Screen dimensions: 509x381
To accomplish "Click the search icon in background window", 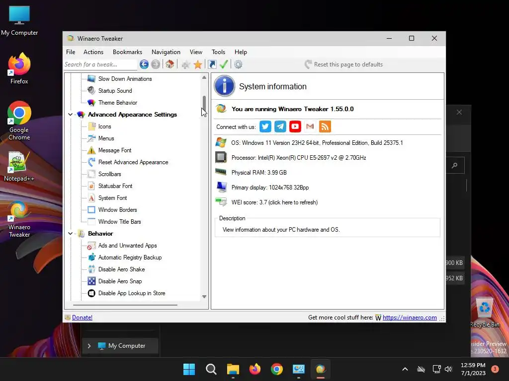I will [x=455, y=166].
